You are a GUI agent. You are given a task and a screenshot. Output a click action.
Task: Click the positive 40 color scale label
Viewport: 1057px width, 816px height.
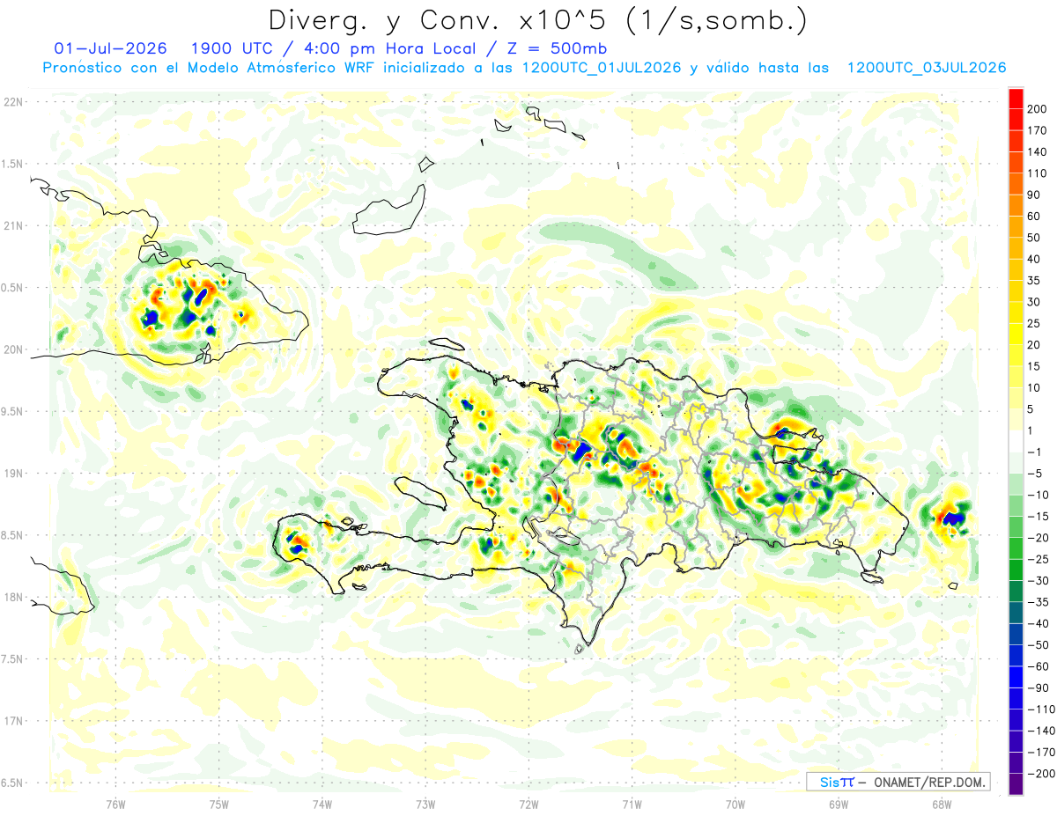pyautogui.click(x=1035, y=259)
